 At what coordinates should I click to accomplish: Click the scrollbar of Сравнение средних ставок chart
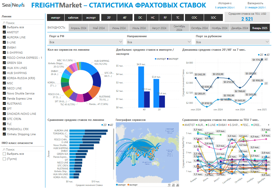[x=114, y=149]
